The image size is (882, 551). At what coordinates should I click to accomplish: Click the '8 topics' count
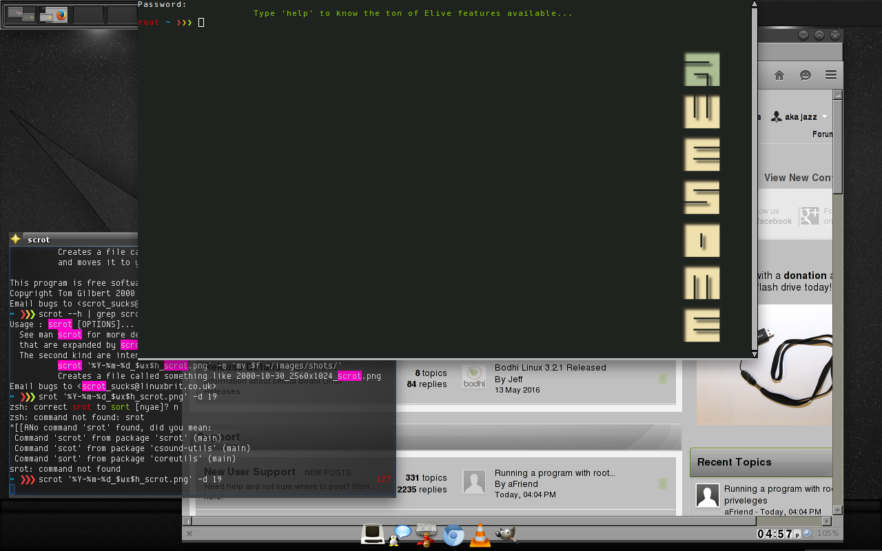(x=431, y=373)
